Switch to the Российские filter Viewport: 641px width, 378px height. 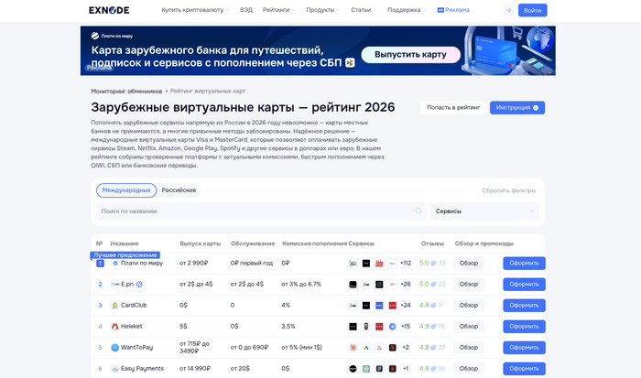[x=179, y=189]
